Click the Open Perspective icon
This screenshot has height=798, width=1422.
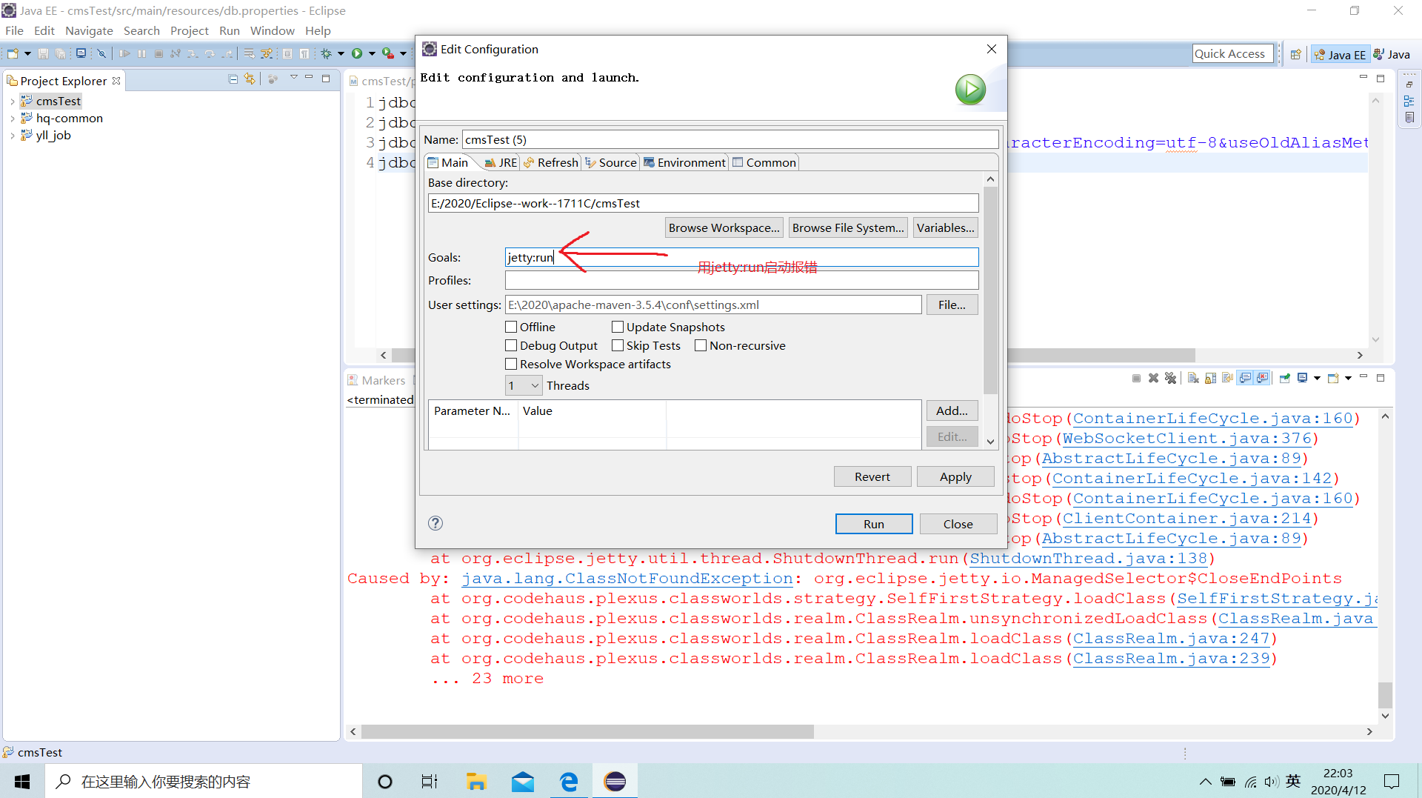point(1295,54)
